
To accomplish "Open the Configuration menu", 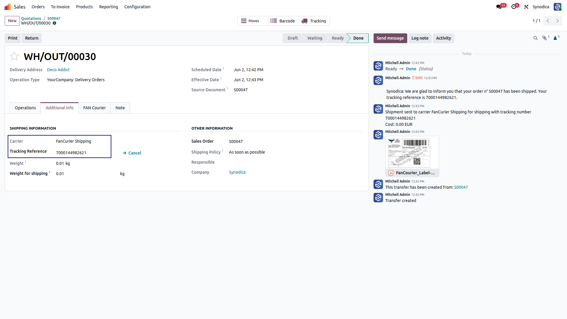I will (x=137, y=7).
